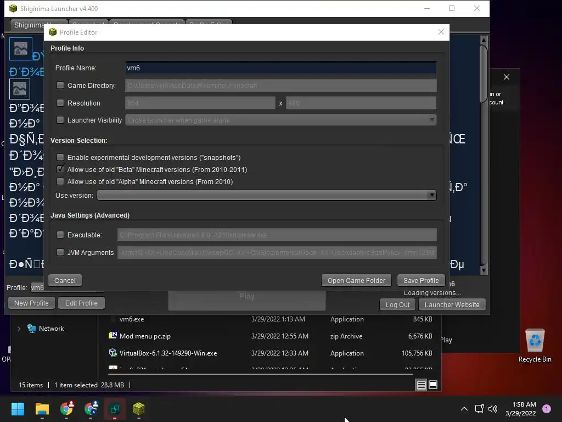562x422 pixels.
Task: Click the first broken image thumbnail in news
Action: point(21,48)
